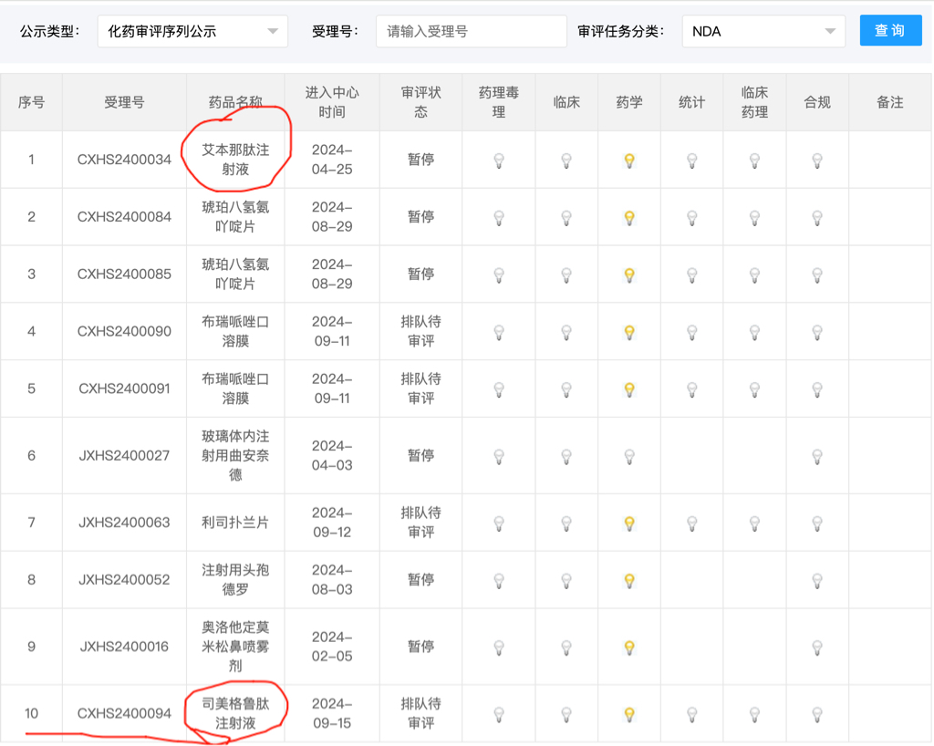Click status 暂停 for CXHS2400034
Image resolution: width=934 pixels, height=746 pixels.
[x=420, y=160]
